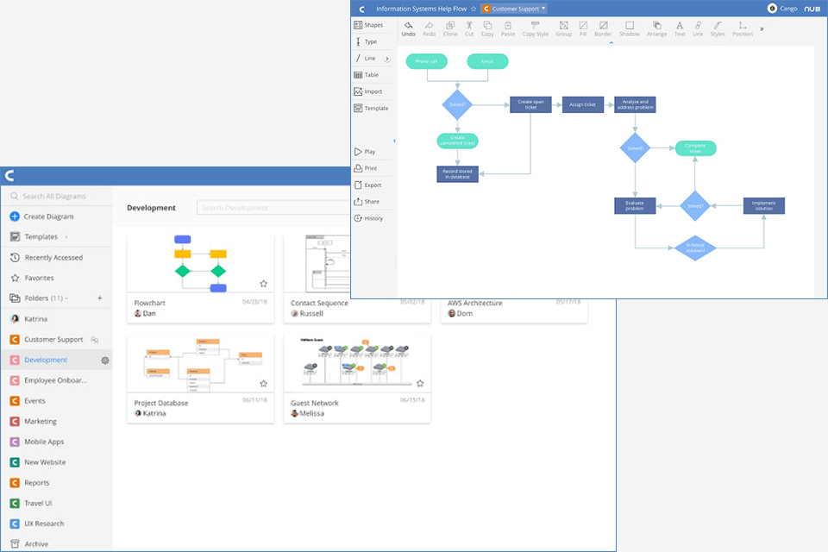Open the Shapes panel in the editor sidebar

point(368,25)
